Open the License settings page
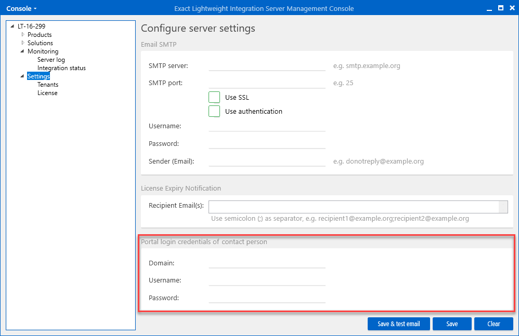The width and height of the screenshot is (519, 336). coord(47,93)
